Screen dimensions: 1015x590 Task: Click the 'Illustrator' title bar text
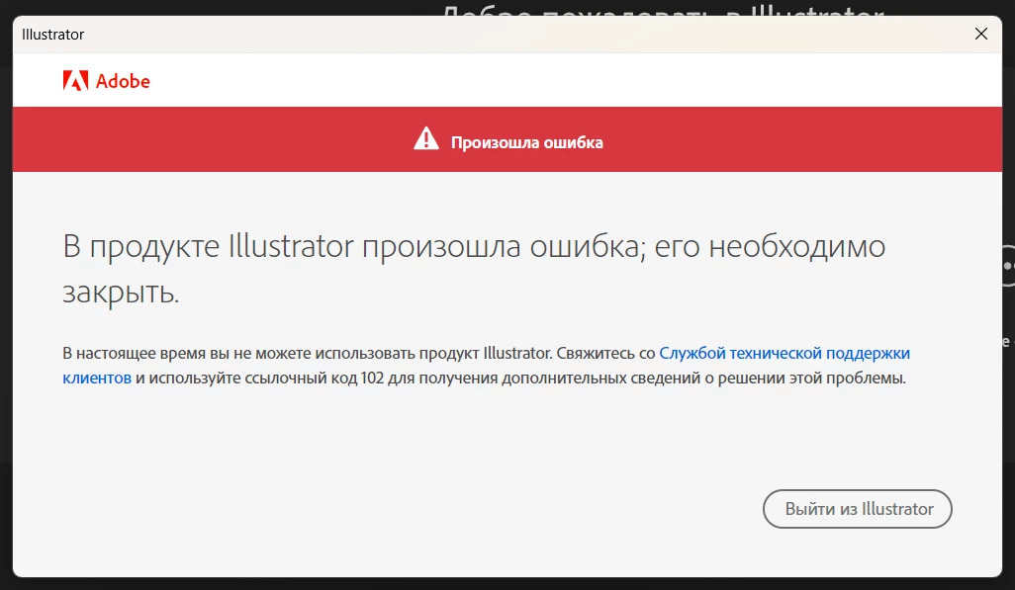pyautogui.click(x=53, y=35)
